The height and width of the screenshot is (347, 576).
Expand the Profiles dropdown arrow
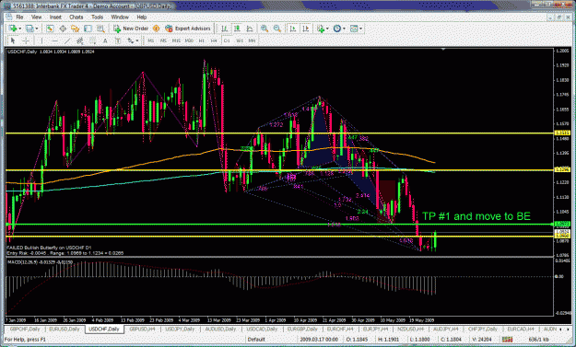coord(36,29)
